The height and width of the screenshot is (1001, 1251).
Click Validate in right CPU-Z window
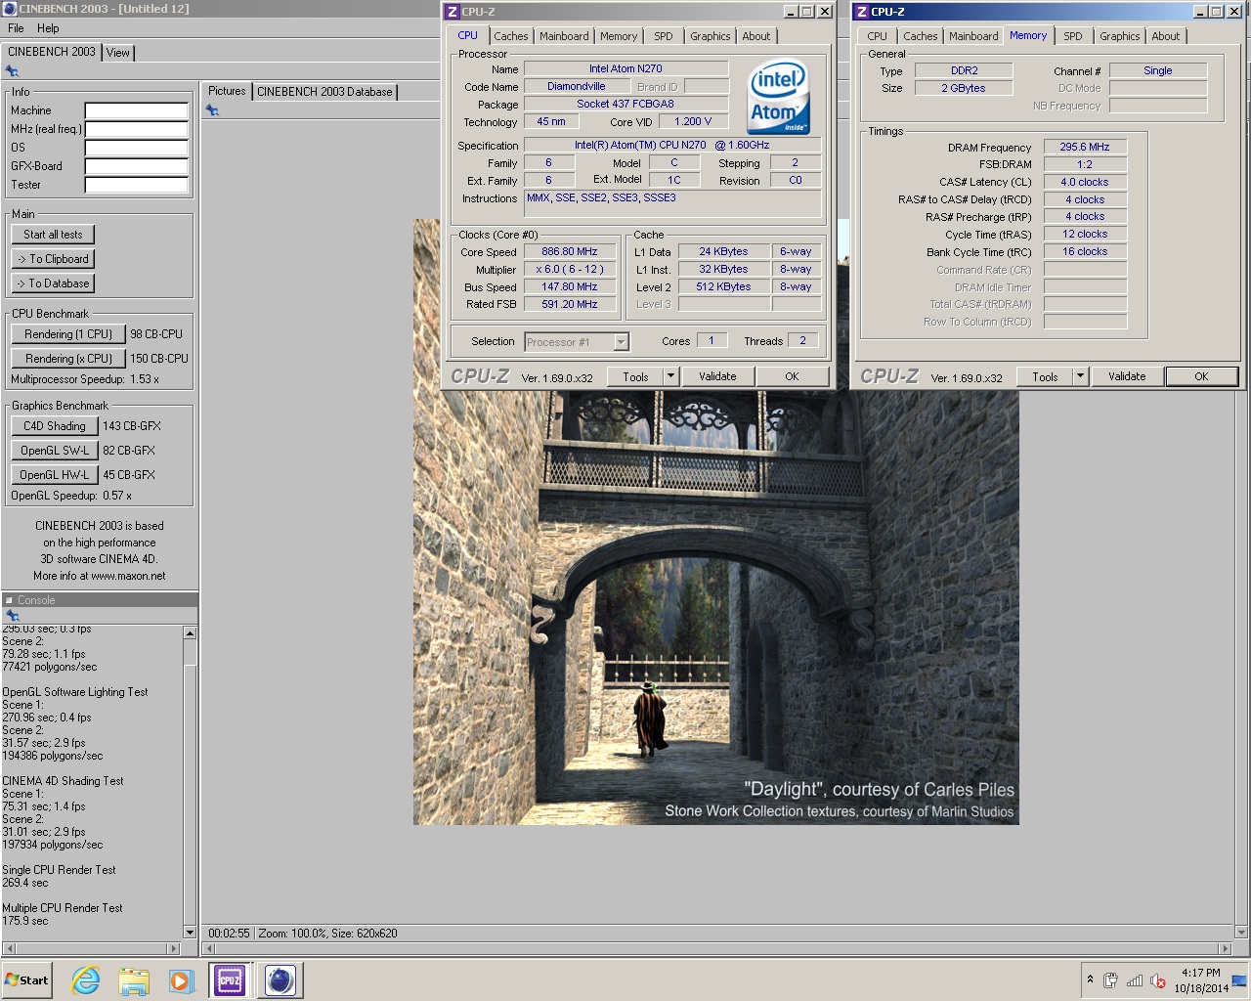pos(1127,376)
